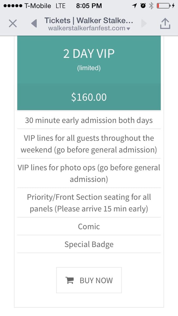Open the share sheet icon
The width and height of the screenshot is (178, 316).
pyautogui.click(x=165, y=23)
